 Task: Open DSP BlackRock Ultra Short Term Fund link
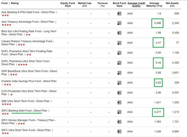(29, 73)
